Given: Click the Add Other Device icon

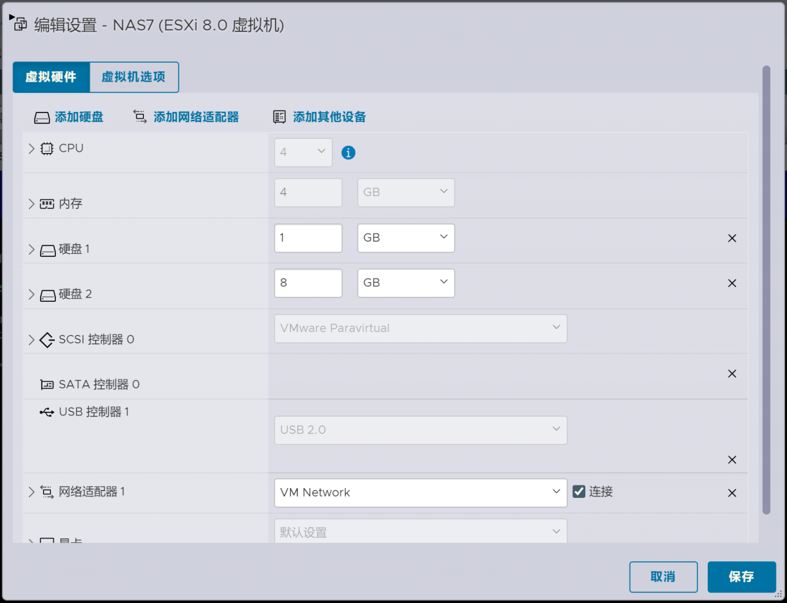Looking at the screenshot, I should point(279,116).
